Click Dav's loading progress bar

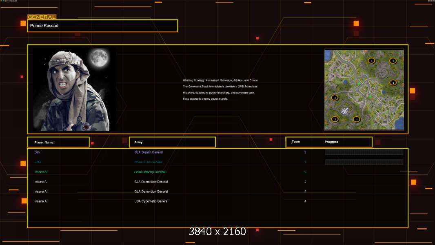(364, 152)
